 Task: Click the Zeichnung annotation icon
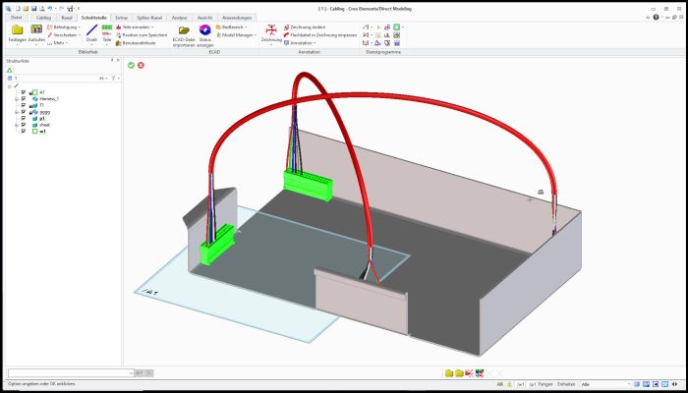(x=270, y=33)
